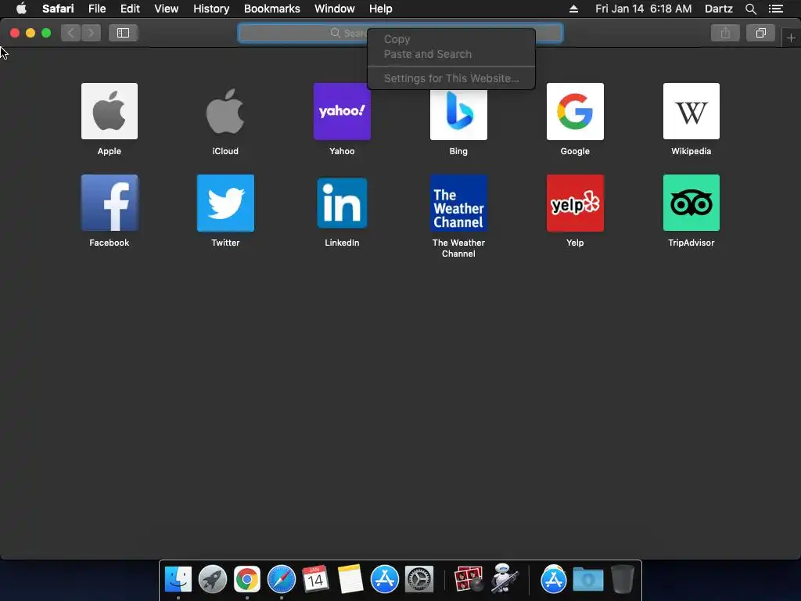This screenshot has height=601, width=801.
Task: Open the Safari application menu
Action: [x=58, y=9]
